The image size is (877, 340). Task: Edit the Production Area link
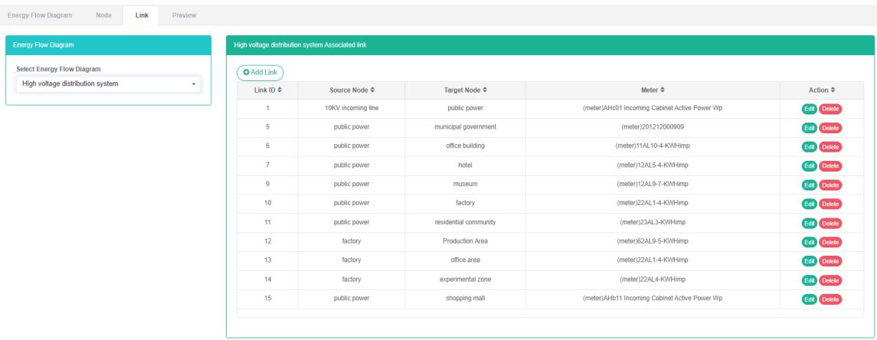pyautogui.click(x=809, y=242)
